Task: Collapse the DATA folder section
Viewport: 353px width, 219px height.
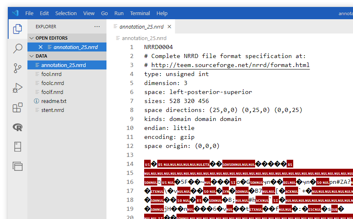Action: click(32, 56)
